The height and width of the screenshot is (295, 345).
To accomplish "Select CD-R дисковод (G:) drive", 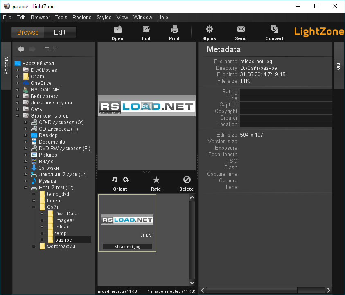I will coord(58,122).
